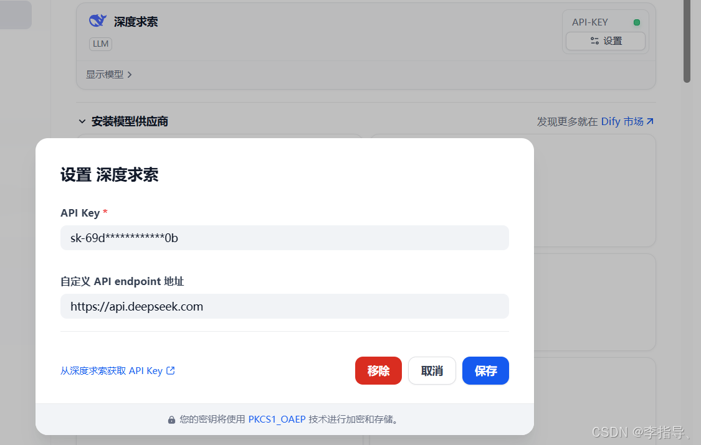Open 设置 for the DeepSeek provider card
Image resolution: width=701 pixels, height=445 pixels.
(x=605, y=41)
